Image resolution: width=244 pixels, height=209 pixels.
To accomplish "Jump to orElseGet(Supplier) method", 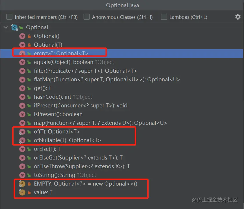I will coord(78,158).
